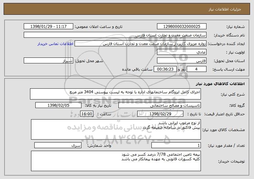The height and width of the screenshot is (179, 254).
Task: Click the label توضیحات خریدار
Action: click(x=231, y=161)
